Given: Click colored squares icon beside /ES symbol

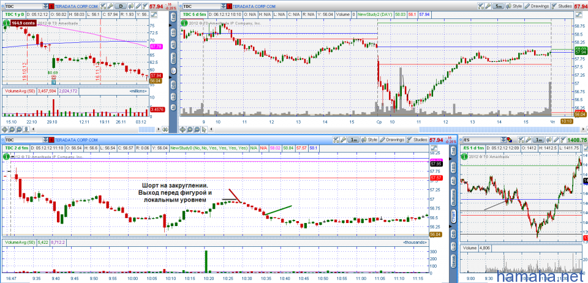Looking at the screenshot, I should coord(509,140).
